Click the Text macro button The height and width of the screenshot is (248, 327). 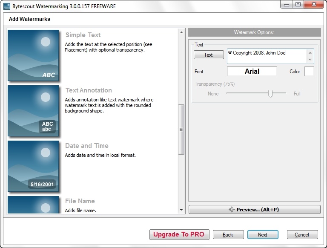point(208,55)
